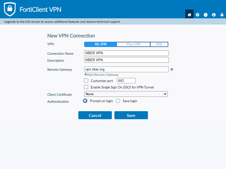
Task: Click the home icon in header
Action: pyautogui.click(x=189, y=15)
